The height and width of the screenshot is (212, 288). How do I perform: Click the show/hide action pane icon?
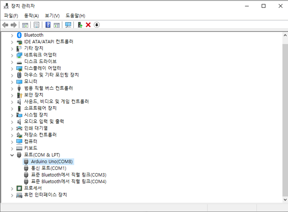(x=57, y=25)
